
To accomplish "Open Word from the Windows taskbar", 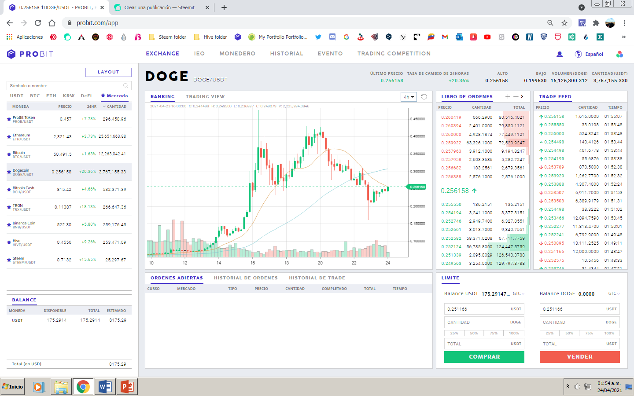I will [104, 387].
